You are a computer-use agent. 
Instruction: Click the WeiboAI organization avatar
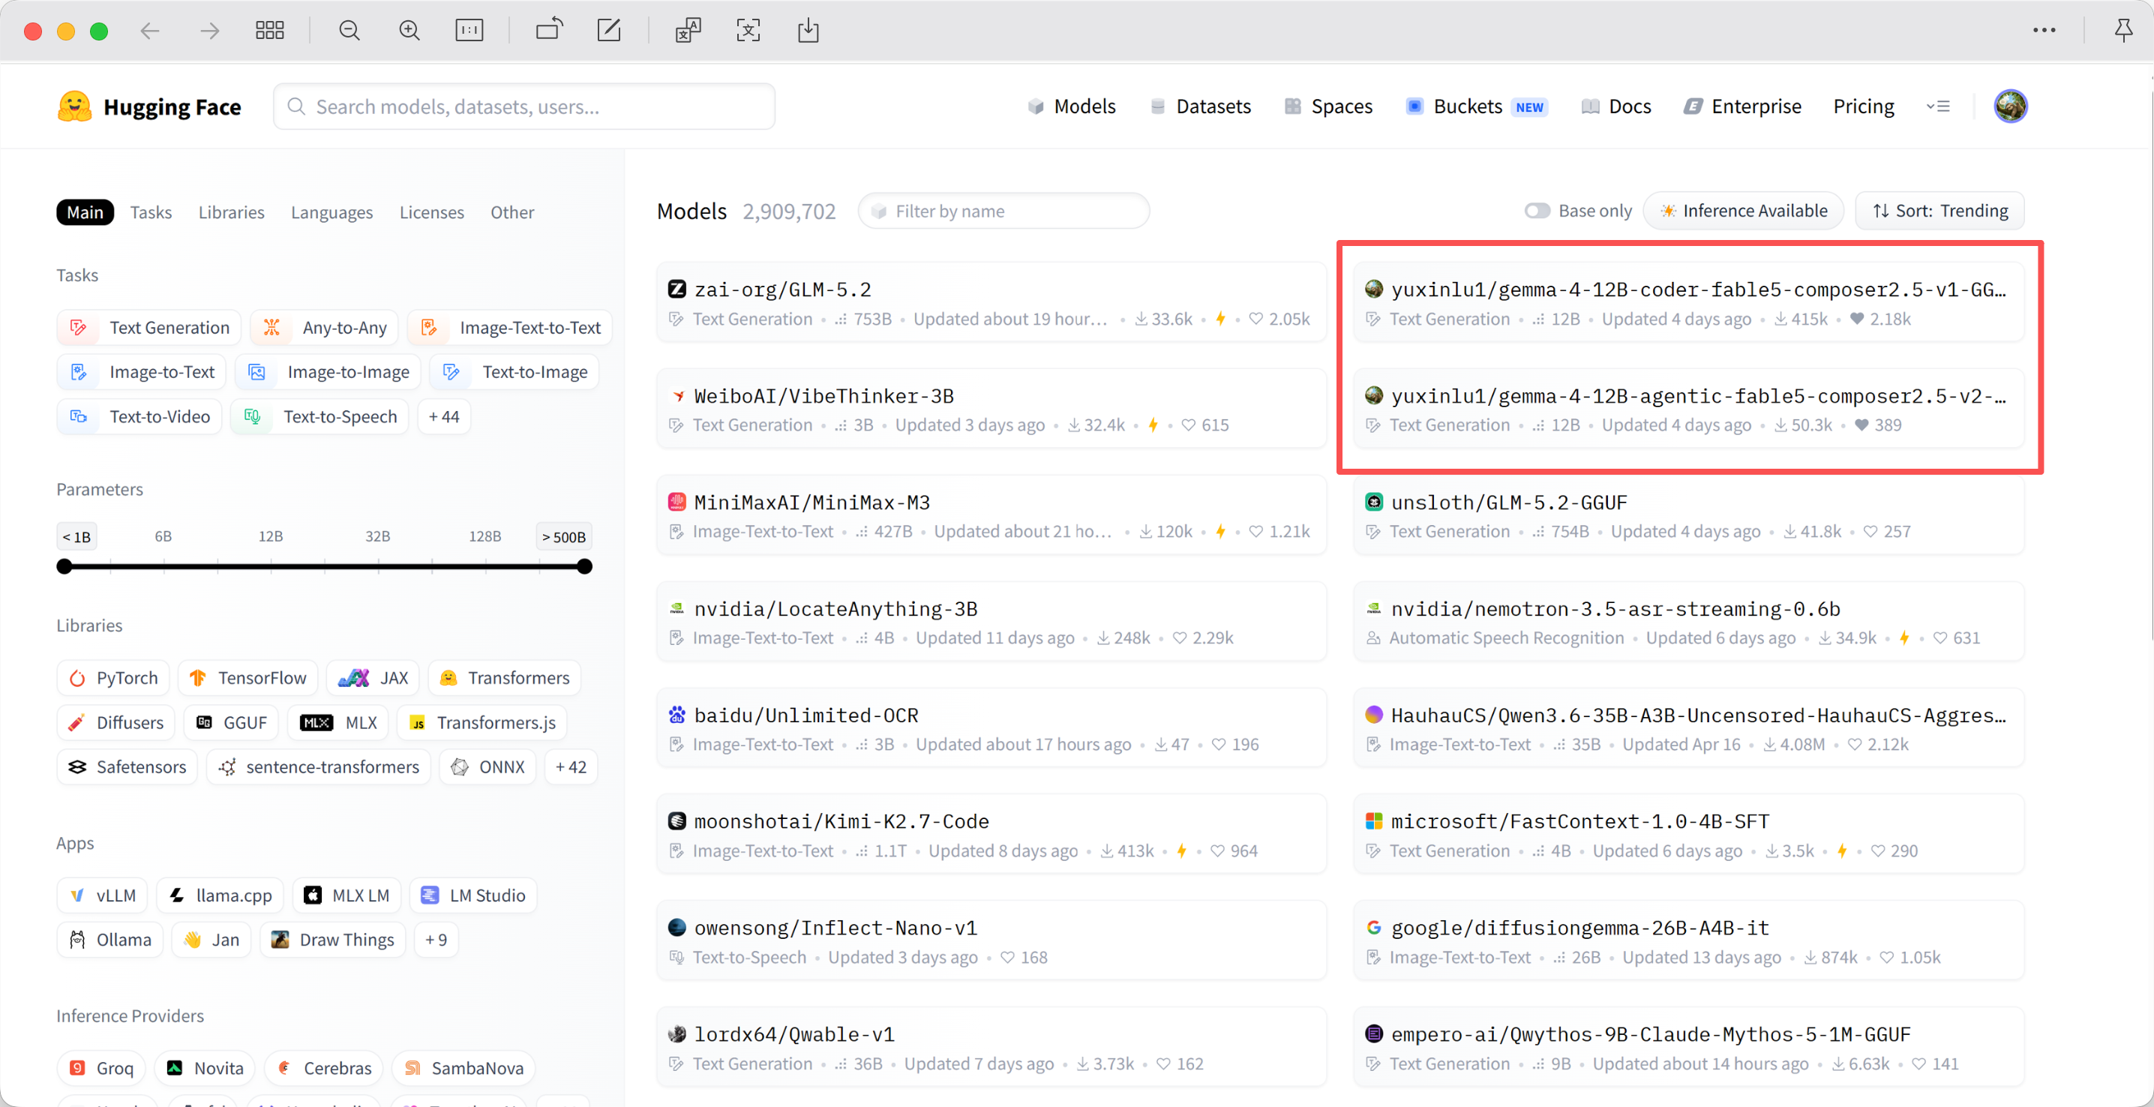677,395
